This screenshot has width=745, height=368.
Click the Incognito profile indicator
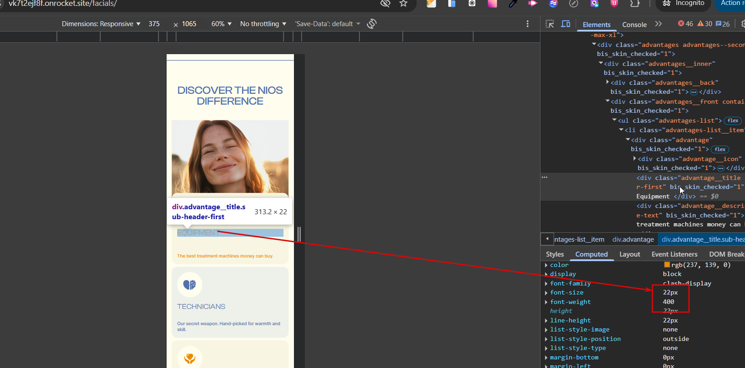coord(683,4)
